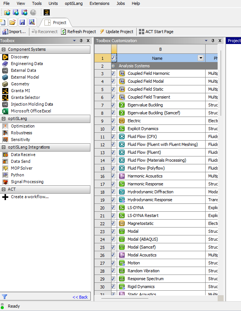Image resolution: width=241 pixels, height=311 pixels.
Task: Open the Tools menu
Action: click(37, 3)
